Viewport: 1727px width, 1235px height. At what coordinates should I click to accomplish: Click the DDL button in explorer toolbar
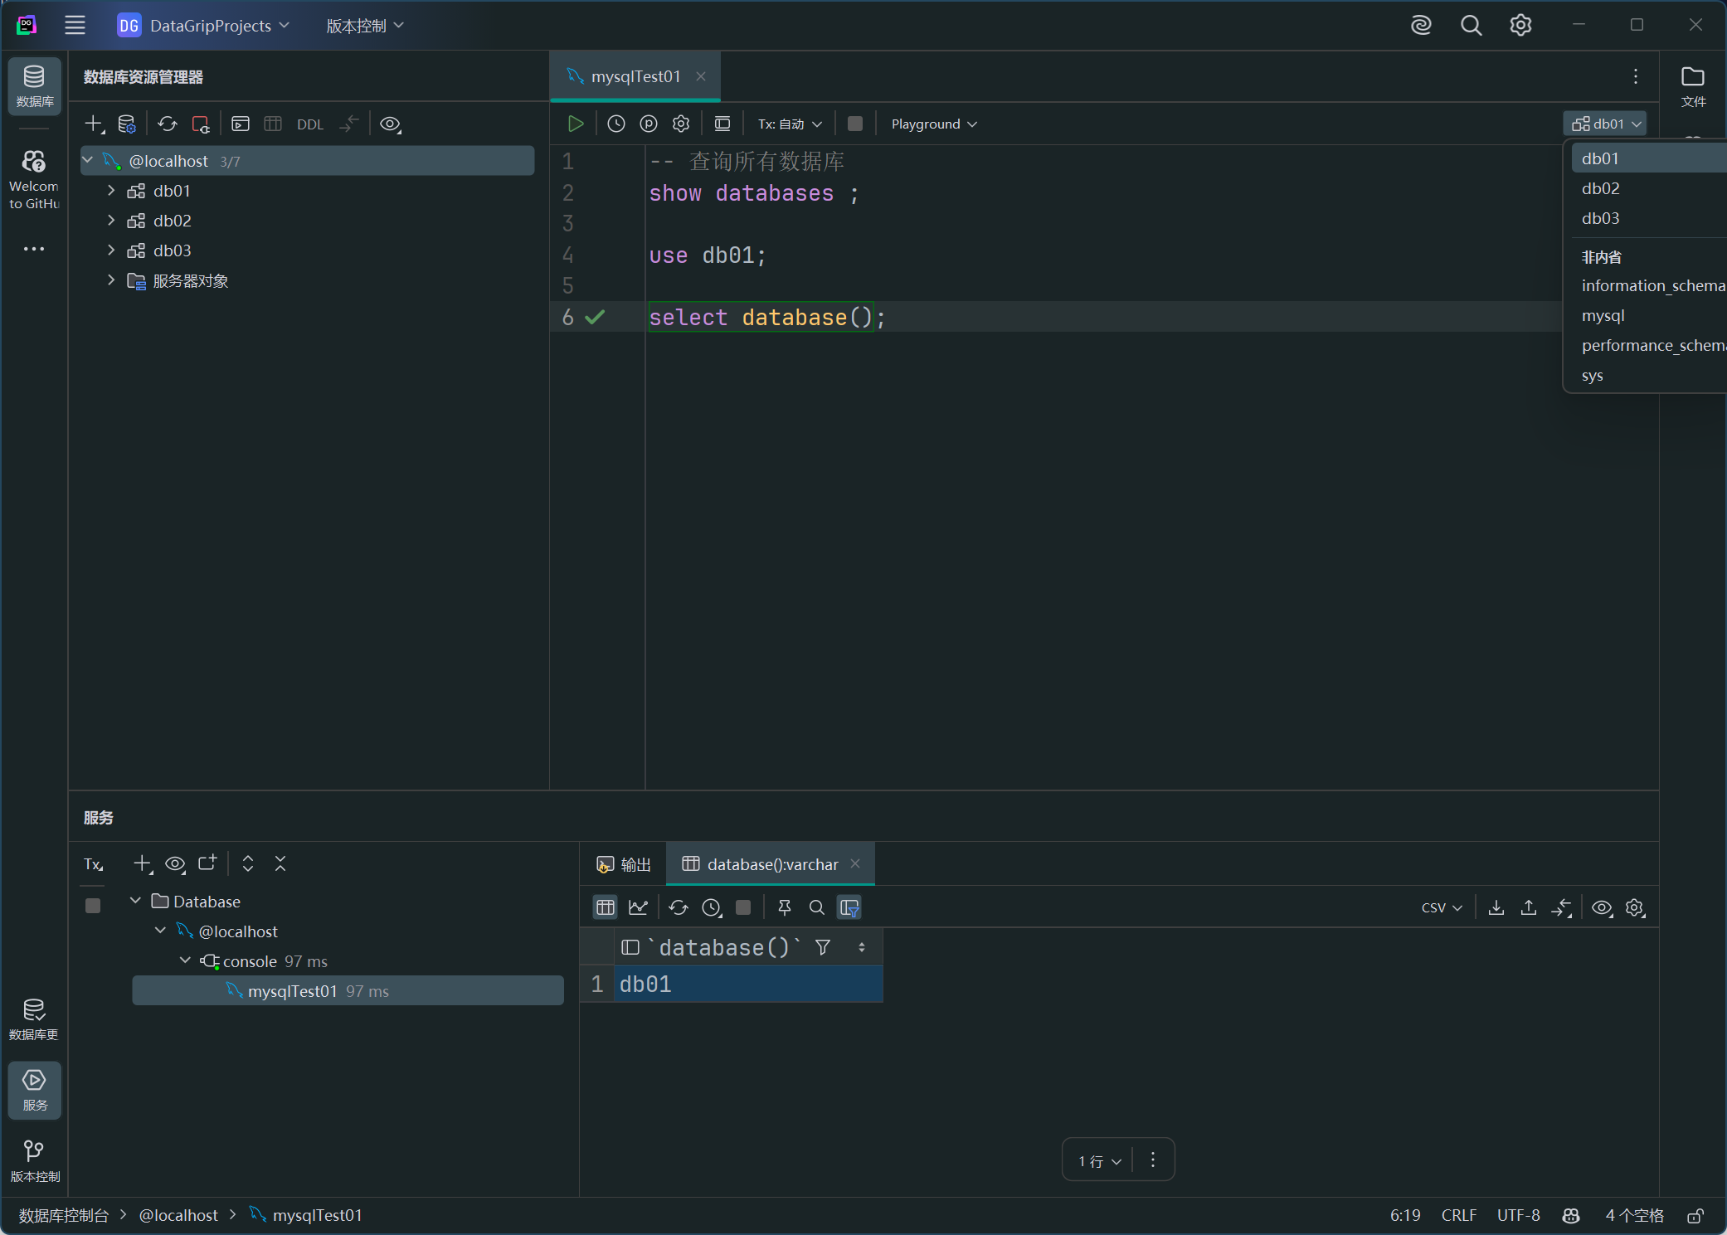(309, 124)
